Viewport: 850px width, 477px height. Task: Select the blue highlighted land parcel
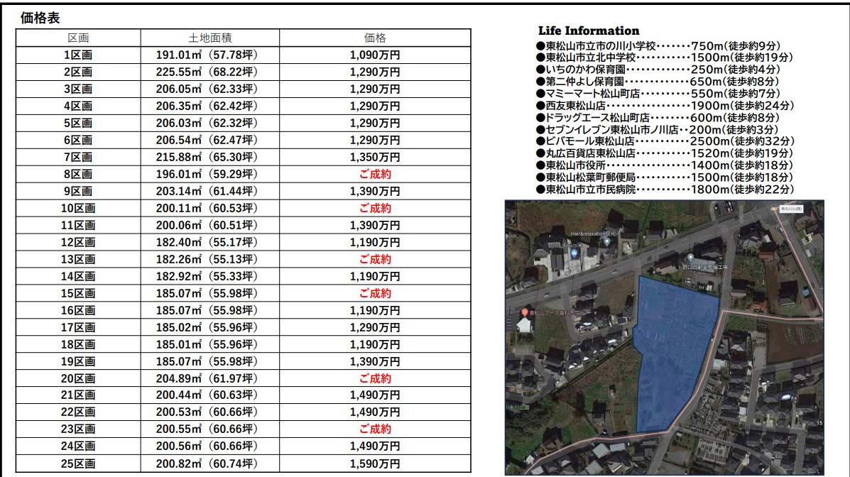tap(668, 348)
